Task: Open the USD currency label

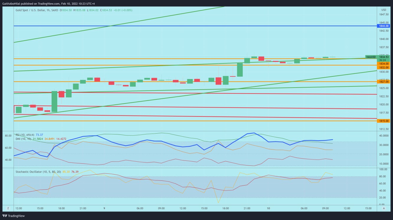Action: pyautogui.click(x=384, y=10)
